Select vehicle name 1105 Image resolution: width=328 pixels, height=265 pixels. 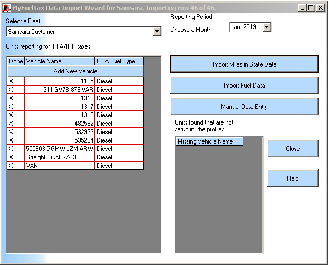pos(60,81)
